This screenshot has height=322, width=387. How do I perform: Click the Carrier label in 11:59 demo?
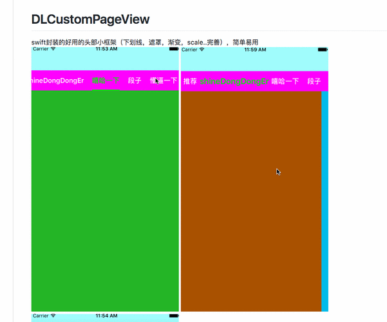click(x=189, y=50)
